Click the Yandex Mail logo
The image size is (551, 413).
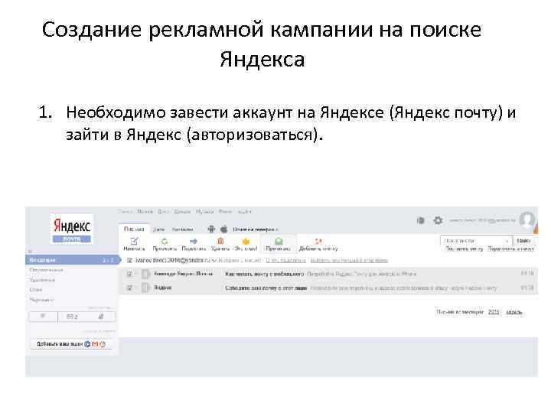click(x=71, y=229)
